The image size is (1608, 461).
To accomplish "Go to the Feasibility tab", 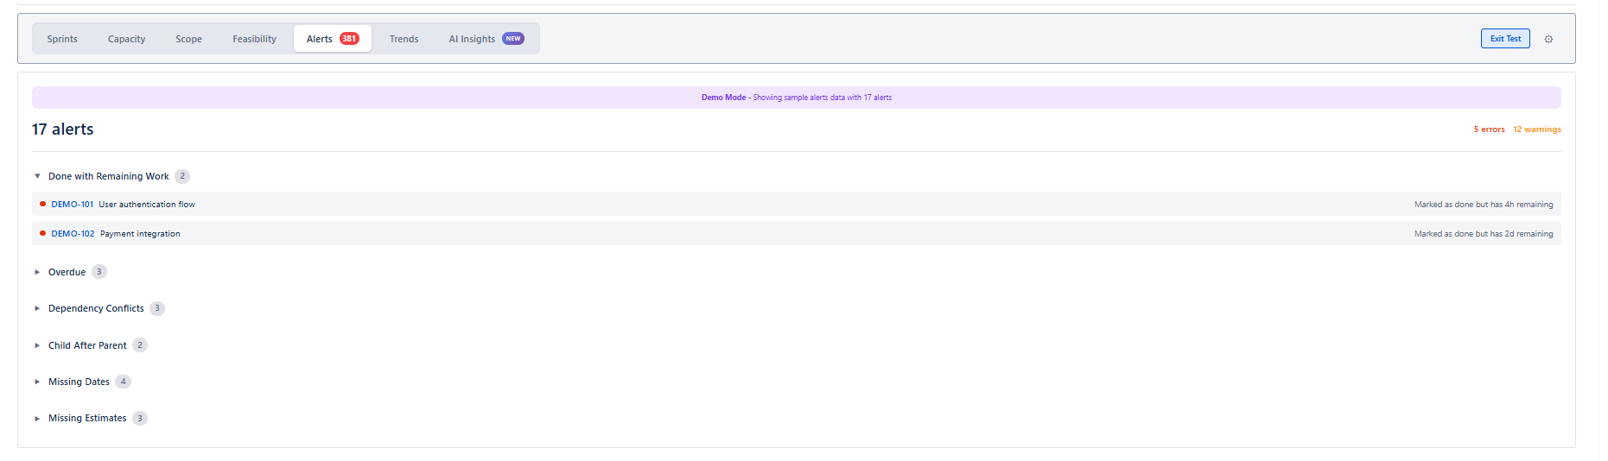I will click(x=254, y=39).
